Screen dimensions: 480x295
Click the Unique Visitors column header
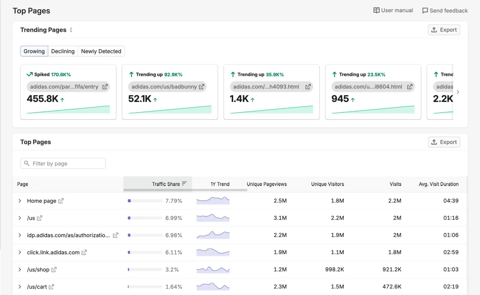tap(328, 184)
